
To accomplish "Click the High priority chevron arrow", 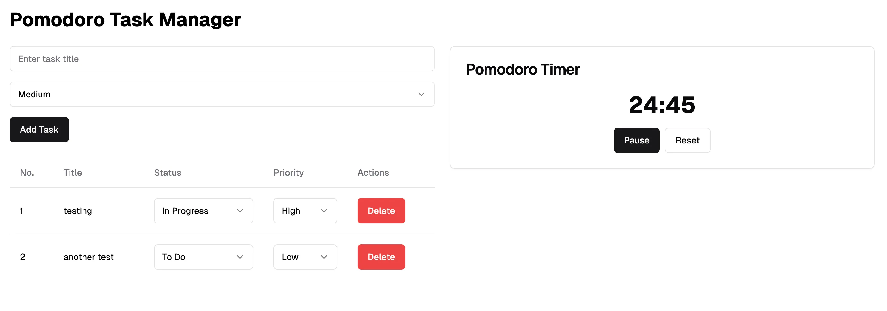I will [323, 210].
